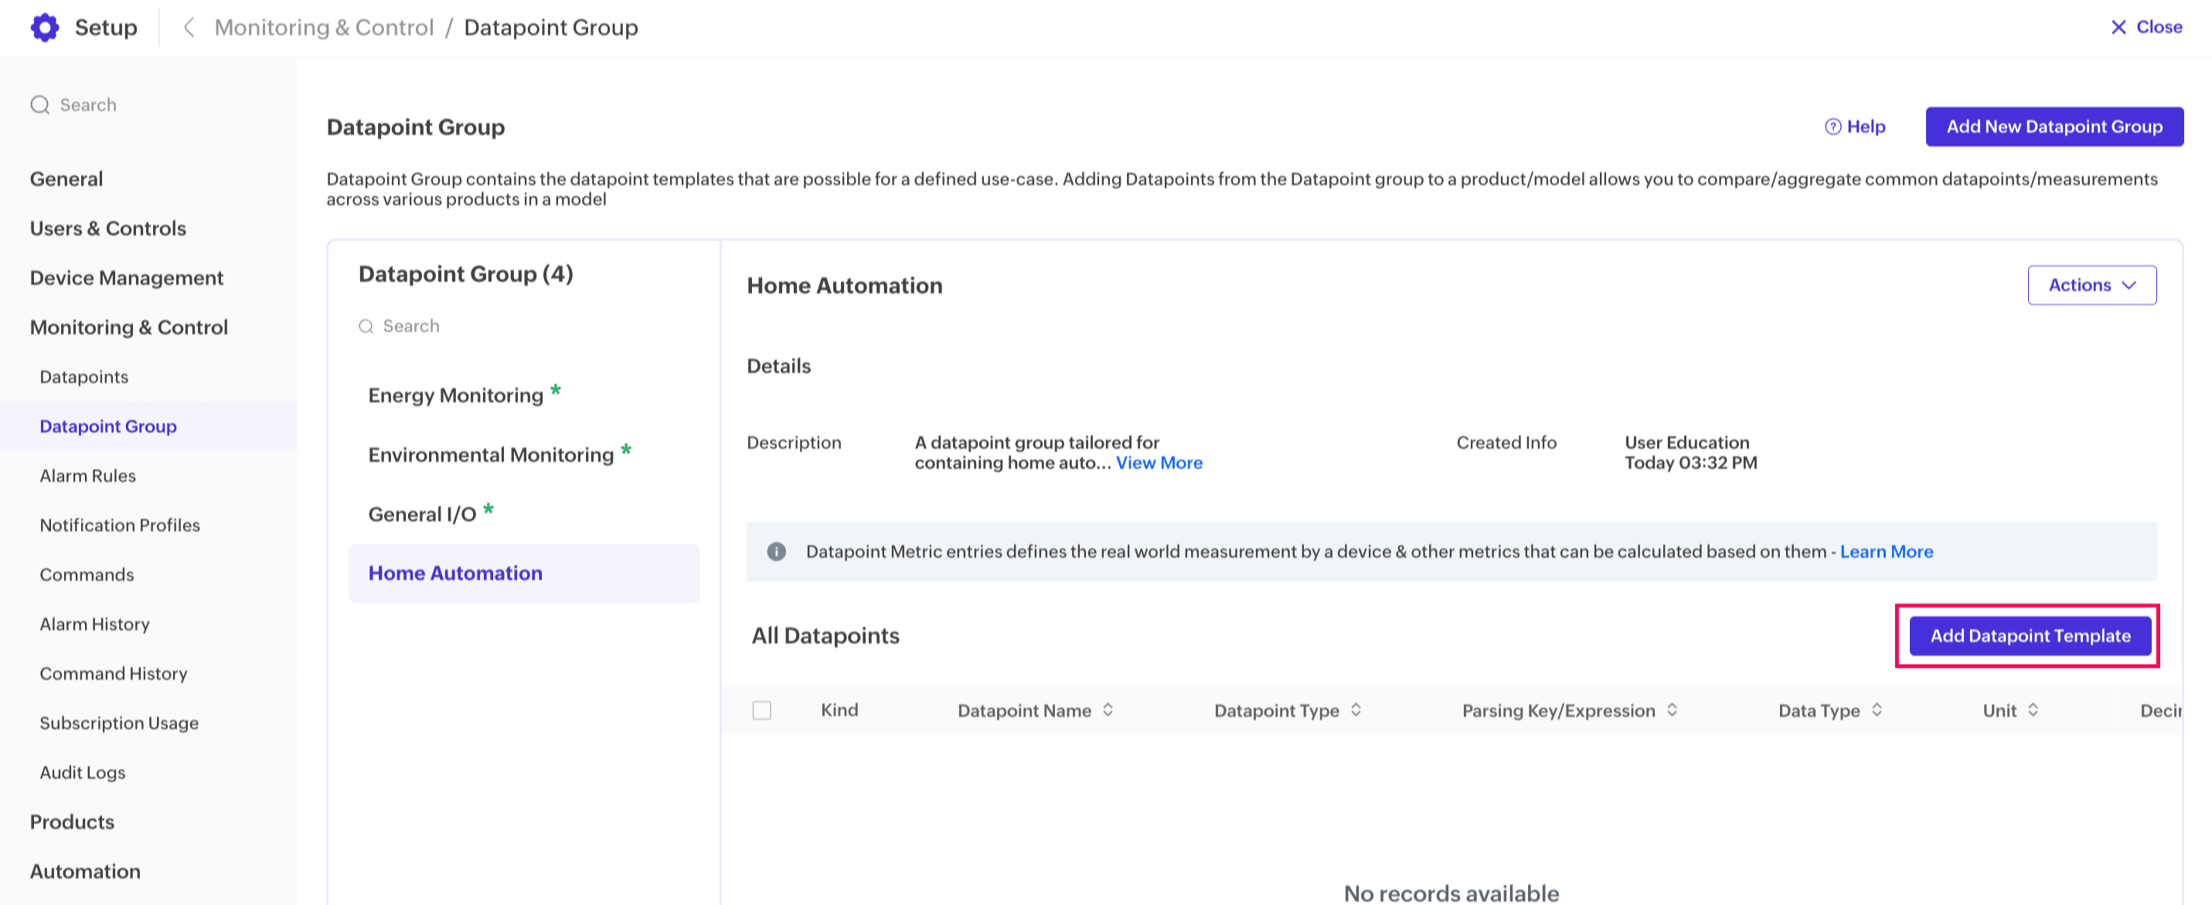The width and height of the screenshot is (2212, 905).
Task: Sort by Datapoint Type column arrows
Action: [1356, 710]
